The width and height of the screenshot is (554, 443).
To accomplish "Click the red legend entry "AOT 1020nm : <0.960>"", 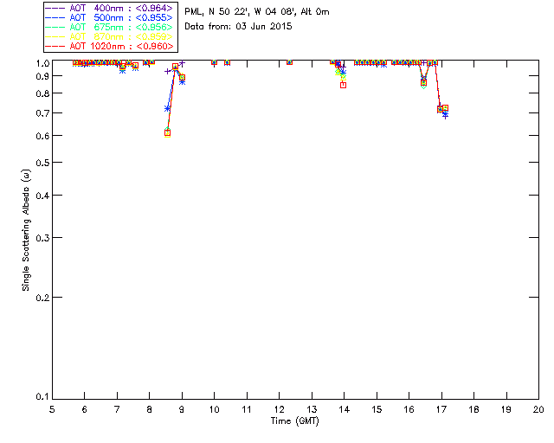I will [110, 46].
